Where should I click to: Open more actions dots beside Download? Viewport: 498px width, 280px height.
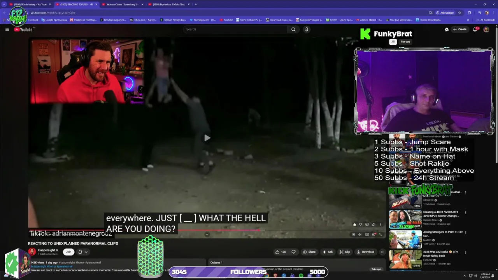(x=382, y=252)
